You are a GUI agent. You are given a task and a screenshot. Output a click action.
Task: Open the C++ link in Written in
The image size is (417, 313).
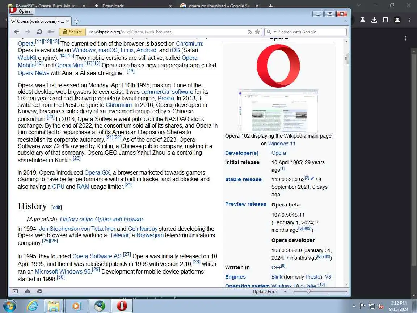tap(276, 267)
